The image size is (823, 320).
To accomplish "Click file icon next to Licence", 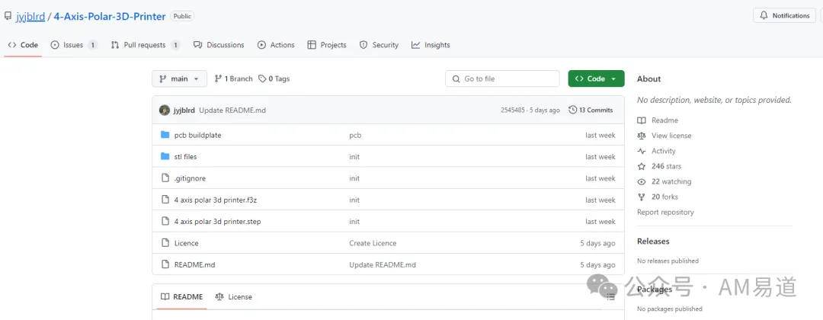I will click(x=165, y=243).
